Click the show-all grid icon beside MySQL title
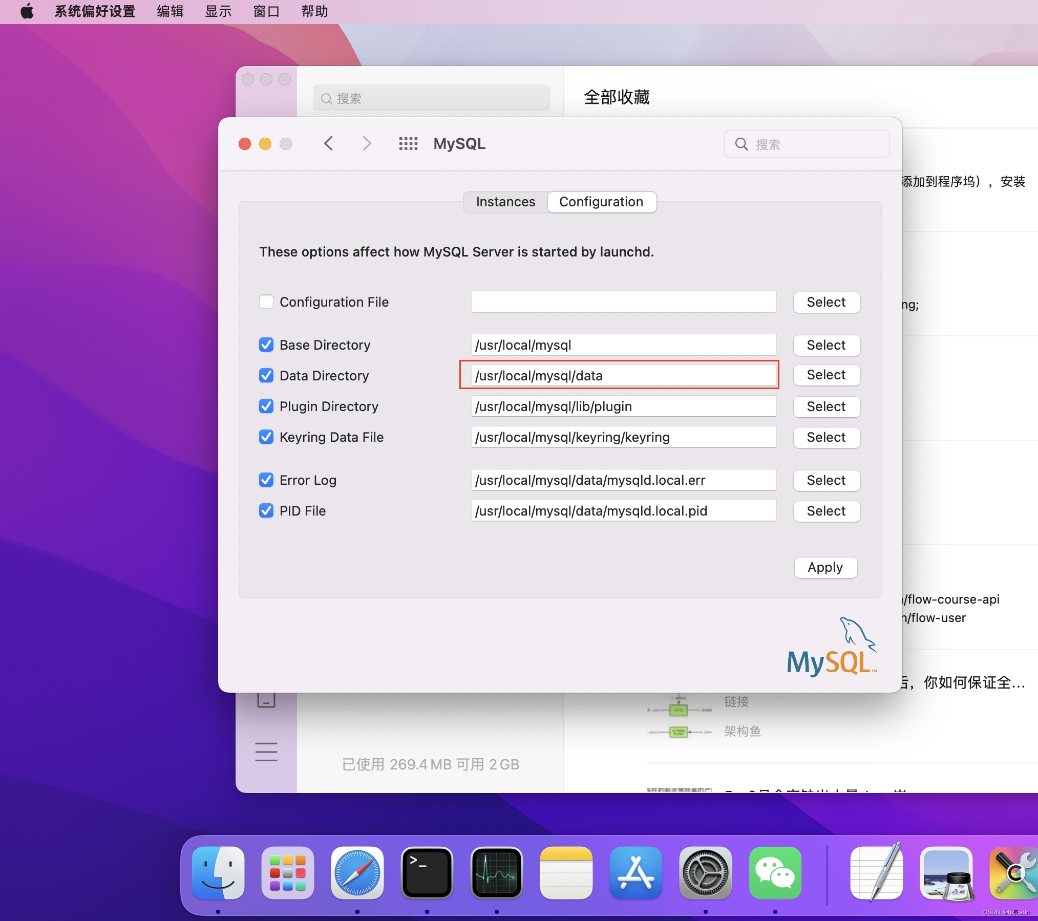Image resolution: width=1038 pixels, height=921 pixels. (408, 144)
